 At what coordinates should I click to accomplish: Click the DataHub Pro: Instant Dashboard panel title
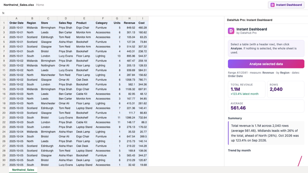[250, 20]
